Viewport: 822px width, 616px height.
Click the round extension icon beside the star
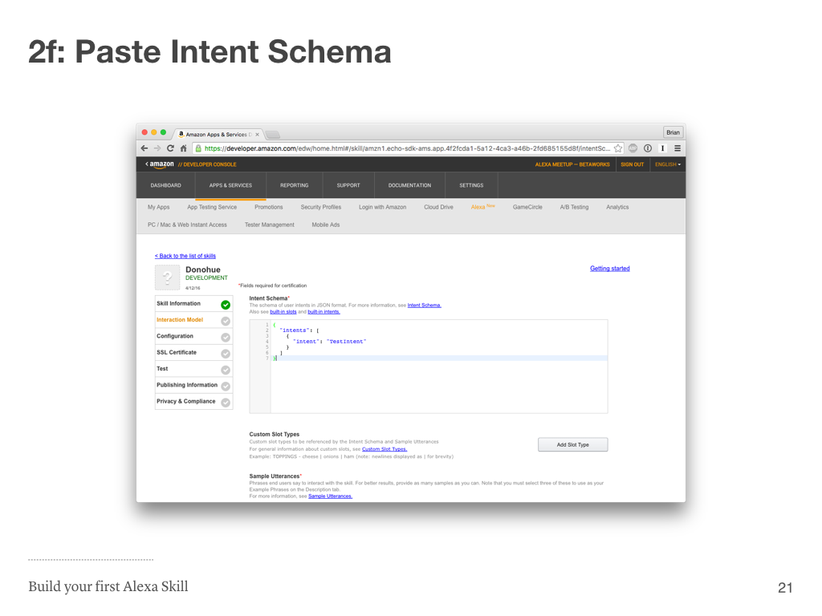[x=633, y=148]
